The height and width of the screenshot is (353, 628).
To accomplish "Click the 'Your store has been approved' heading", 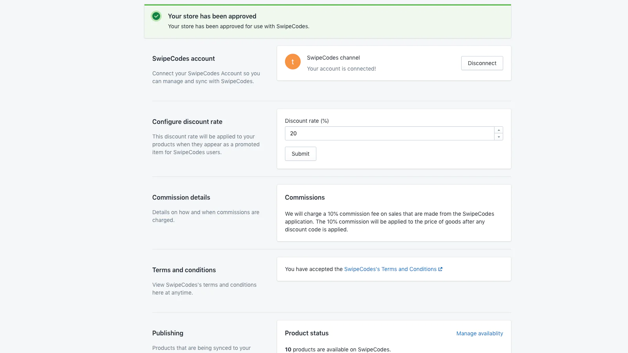I will coord(212,16).
